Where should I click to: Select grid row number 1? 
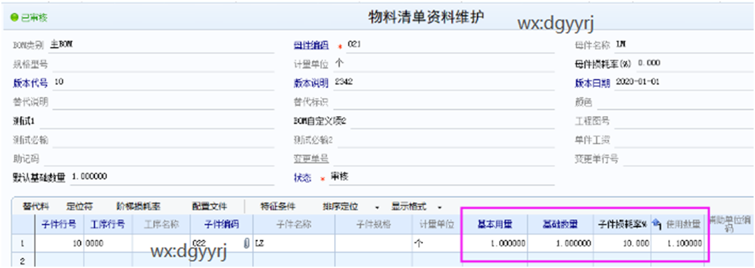23,244
